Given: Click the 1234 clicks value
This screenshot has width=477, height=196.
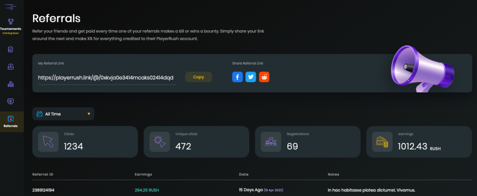Looking at the screenshot, I should 73,147.
